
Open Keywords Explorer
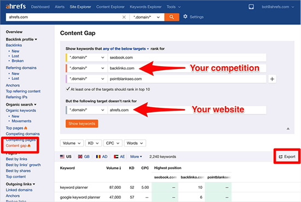point(146,7)
